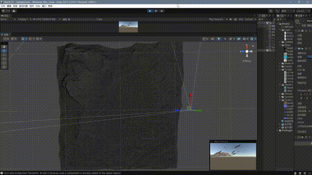This screenshot has width=312, height=175.
Task: Expand the Material folder in Project
Action: coord(280,64)
